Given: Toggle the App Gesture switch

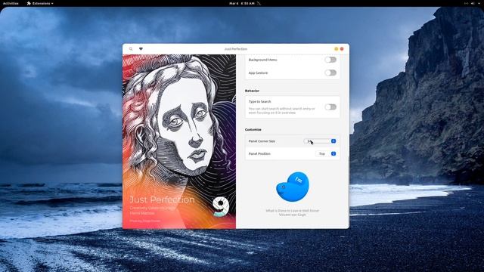Looking at the screenshot, I should (x=330, y=73).
